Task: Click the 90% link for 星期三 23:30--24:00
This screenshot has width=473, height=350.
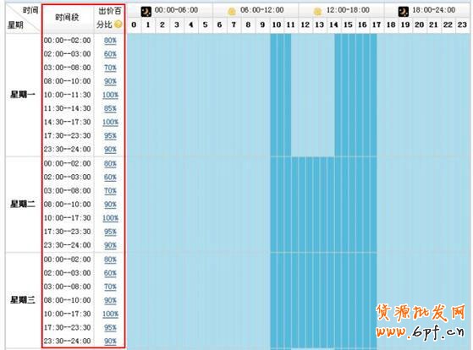Action: click(x=110, y=341)
